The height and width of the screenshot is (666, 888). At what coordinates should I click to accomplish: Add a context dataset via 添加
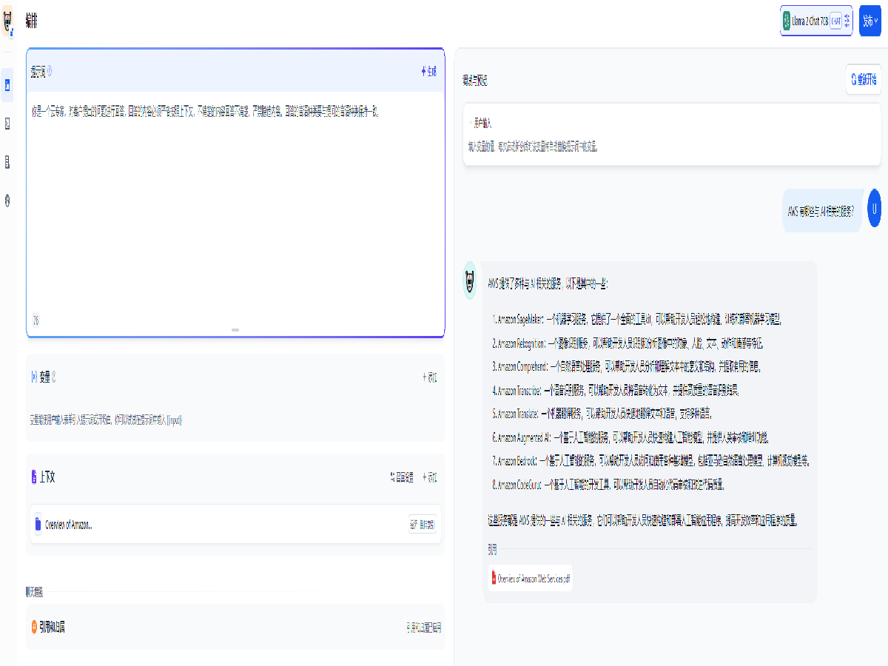429,477
